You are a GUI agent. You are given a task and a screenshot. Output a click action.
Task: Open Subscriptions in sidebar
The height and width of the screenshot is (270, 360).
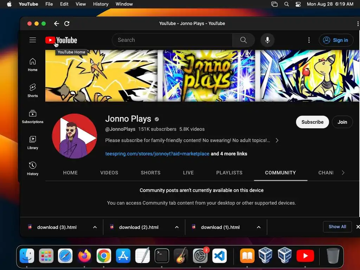[33, 117]
